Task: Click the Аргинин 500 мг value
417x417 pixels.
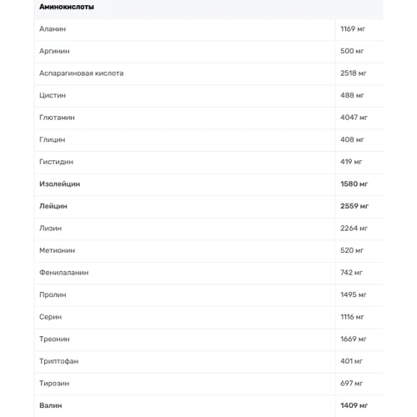Action: click(x=352, y=51)
